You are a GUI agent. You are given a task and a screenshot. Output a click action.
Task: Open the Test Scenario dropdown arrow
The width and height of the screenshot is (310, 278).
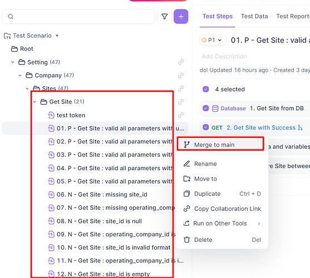(57, 36)
